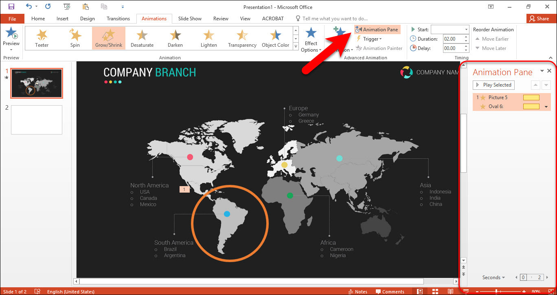The height and width of the screenshot is (295, 557).
Task: Switch to the Transitions ribbon tab
Action: (x=118, y=18)
